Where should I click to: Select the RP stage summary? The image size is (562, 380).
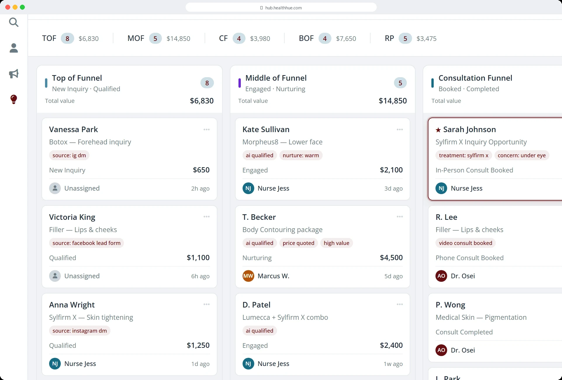[411, 38]
